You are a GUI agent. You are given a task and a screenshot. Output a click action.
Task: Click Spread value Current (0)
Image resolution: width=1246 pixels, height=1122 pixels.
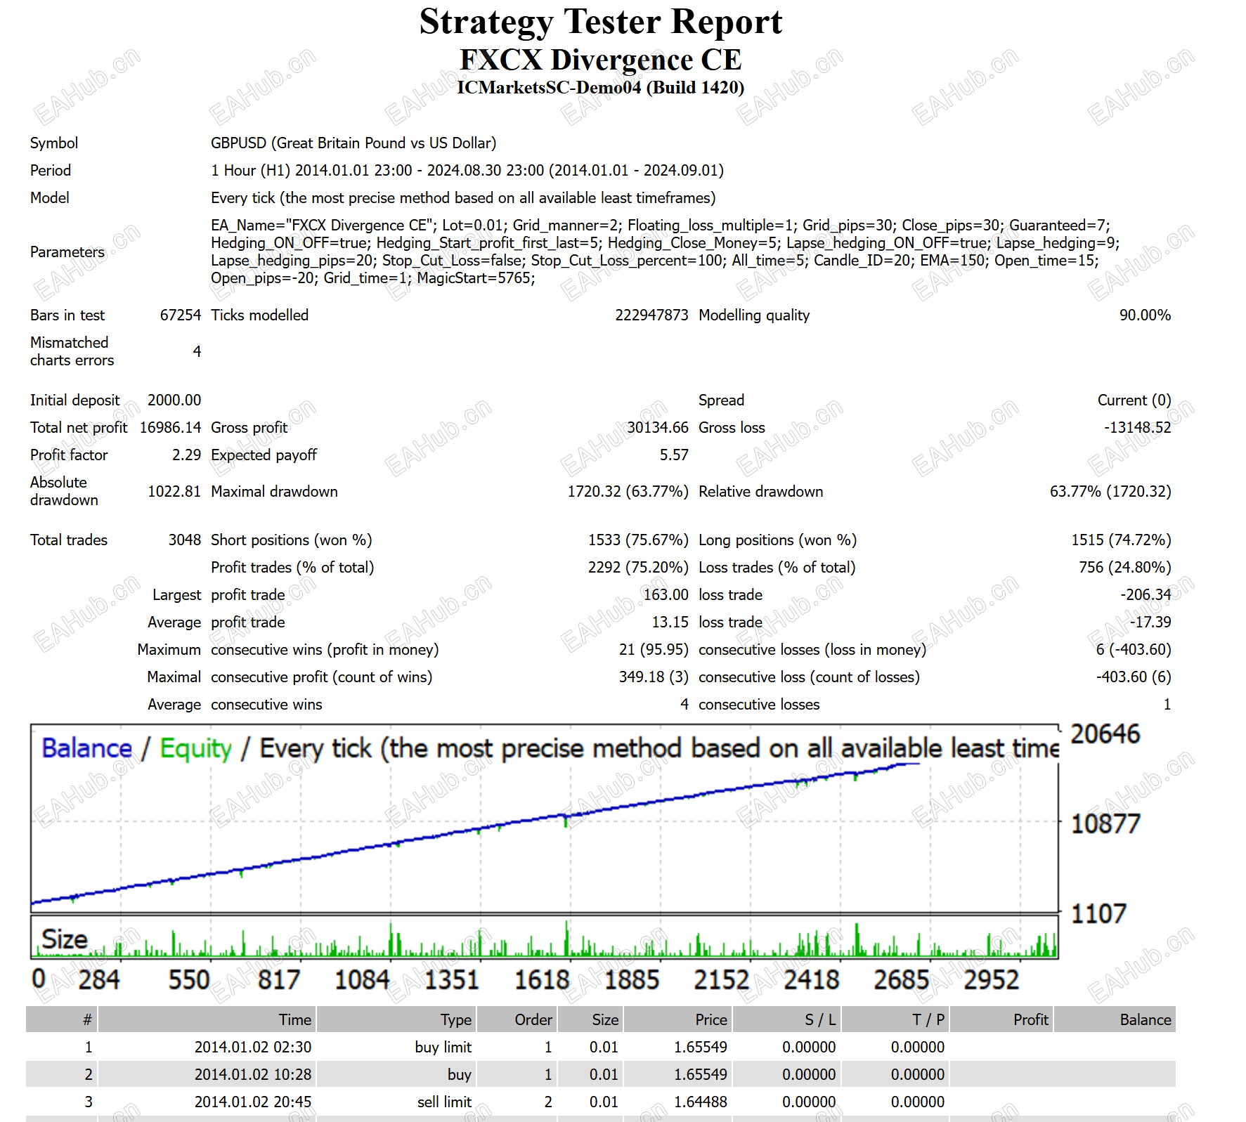(1134, 400)
